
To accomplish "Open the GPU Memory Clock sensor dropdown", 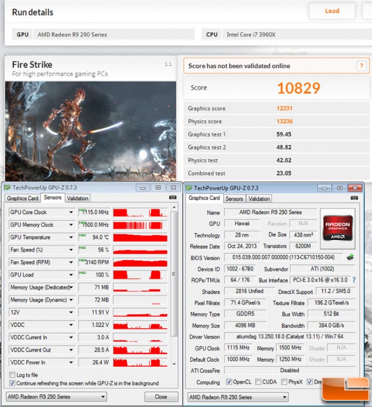I will click(x=71, y=224).
